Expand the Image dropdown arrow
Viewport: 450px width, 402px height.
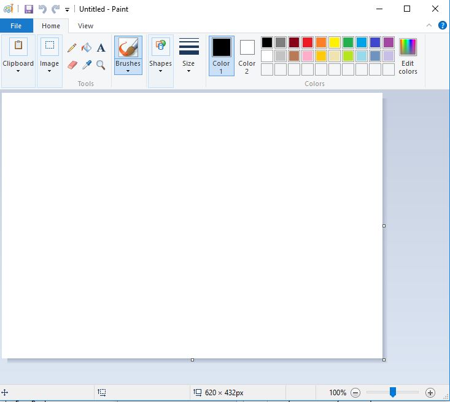[x=49, y=71]
